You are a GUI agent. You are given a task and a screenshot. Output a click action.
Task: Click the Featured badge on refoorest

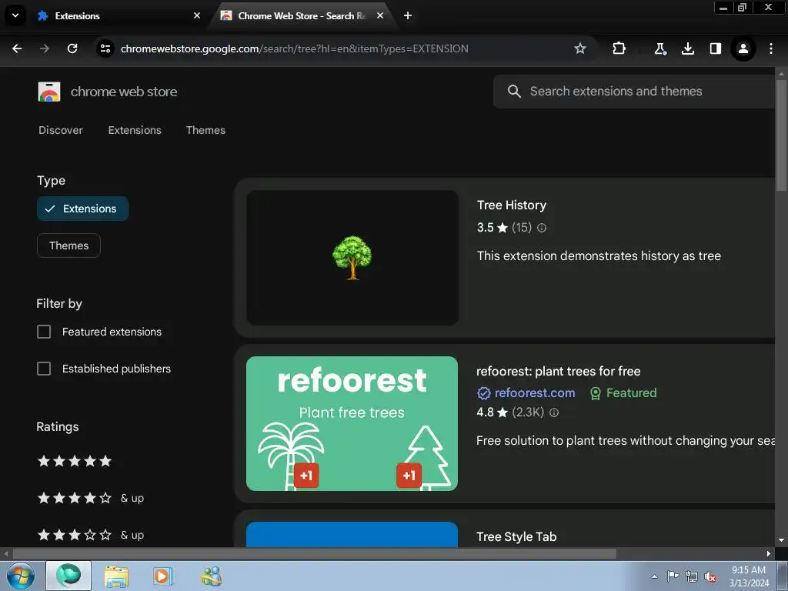pyautogui.click(x=623, y=393)
